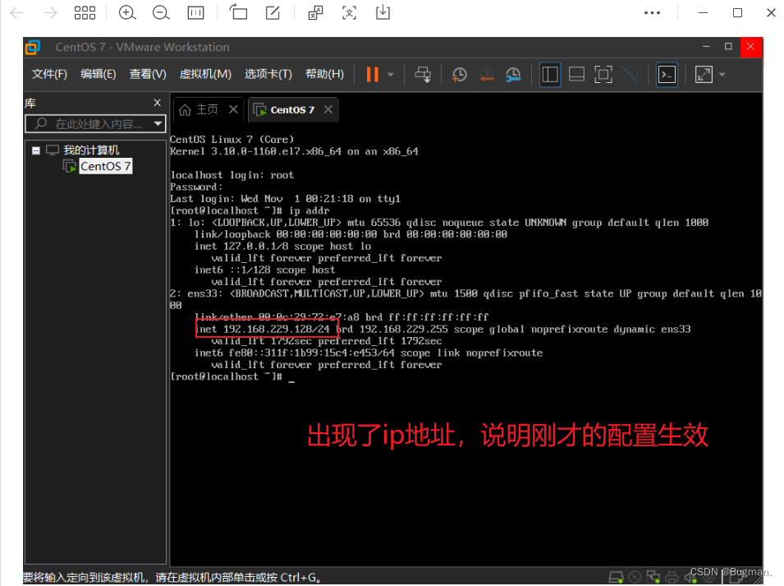Click the image viewer's extract text (OCR) icon
The image size is (784, 586).
click(x=349, y=12)
